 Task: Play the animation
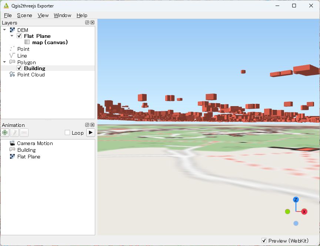click(x=91, y=132)
